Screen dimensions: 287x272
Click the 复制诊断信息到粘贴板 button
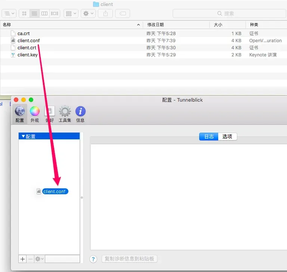(x=129, y=259)
